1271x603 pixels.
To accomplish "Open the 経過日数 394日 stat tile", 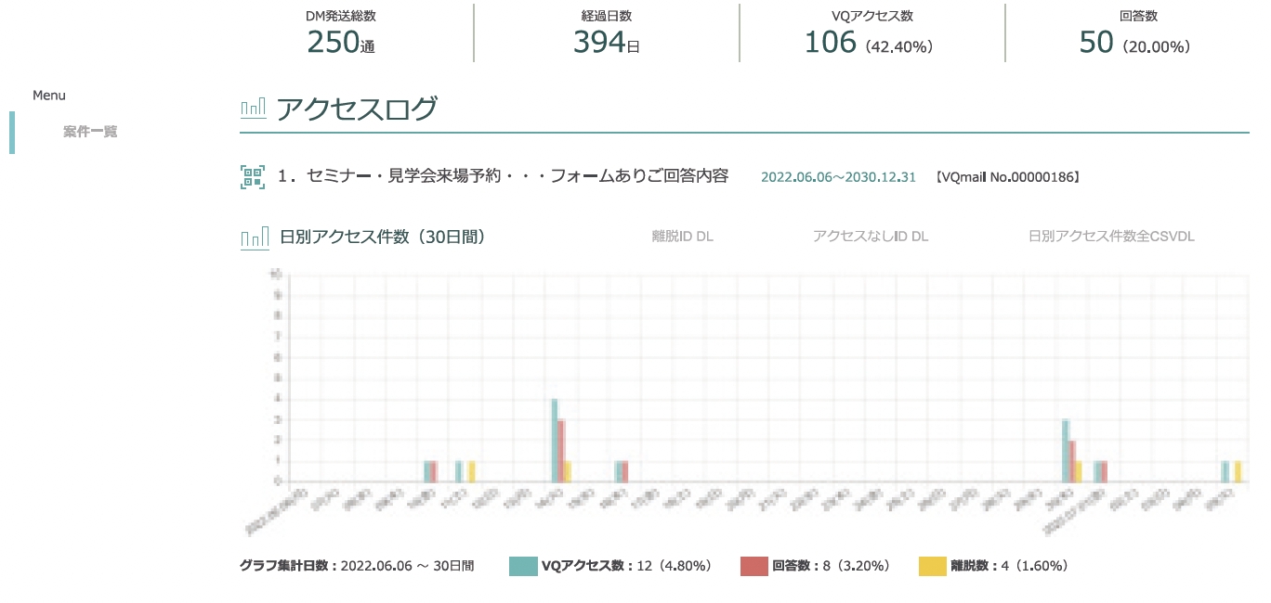I will [606, 32].
